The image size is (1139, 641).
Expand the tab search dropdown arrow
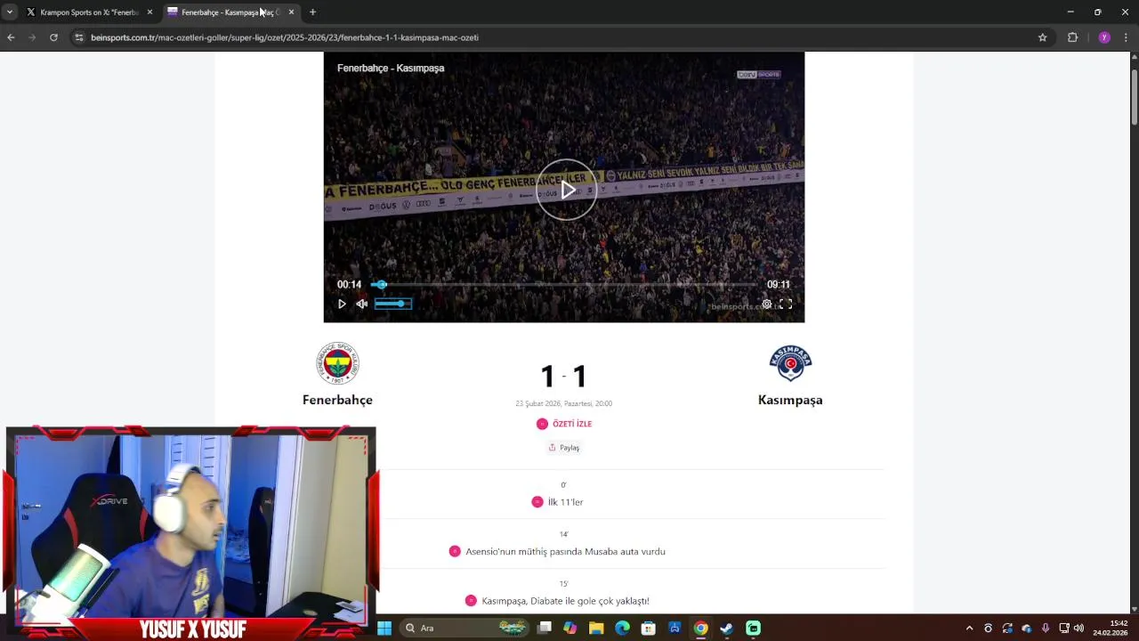pos(10,12)
